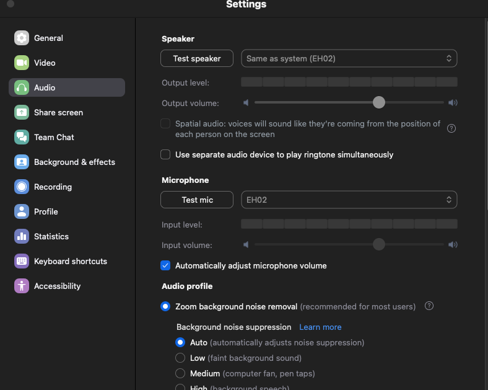Open the Spatial audio help question mark
Image resolution: width=488 pixels, height=390 pixels.
tap(451, 128)
